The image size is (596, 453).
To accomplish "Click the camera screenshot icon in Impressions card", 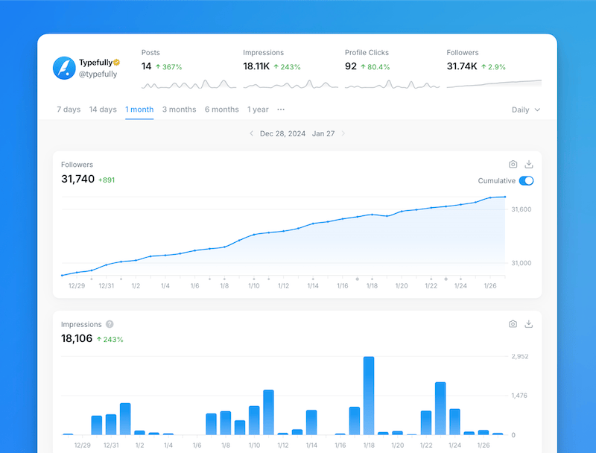I will point(513,324).
